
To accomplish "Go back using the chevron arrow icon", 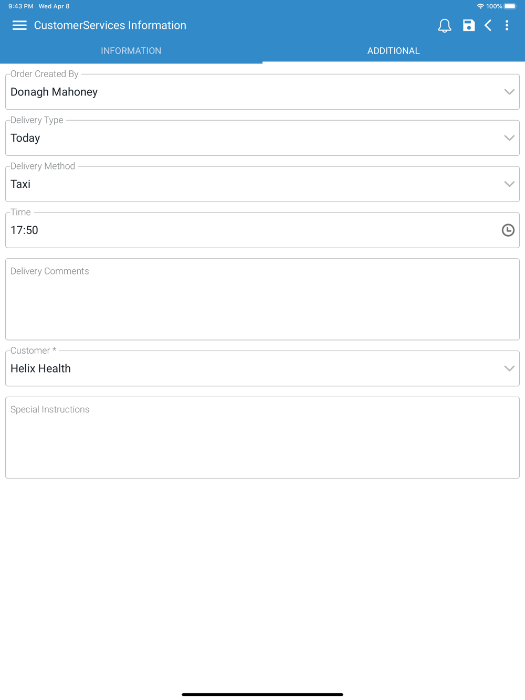I will pyautogui.click(x=488, y=25).
